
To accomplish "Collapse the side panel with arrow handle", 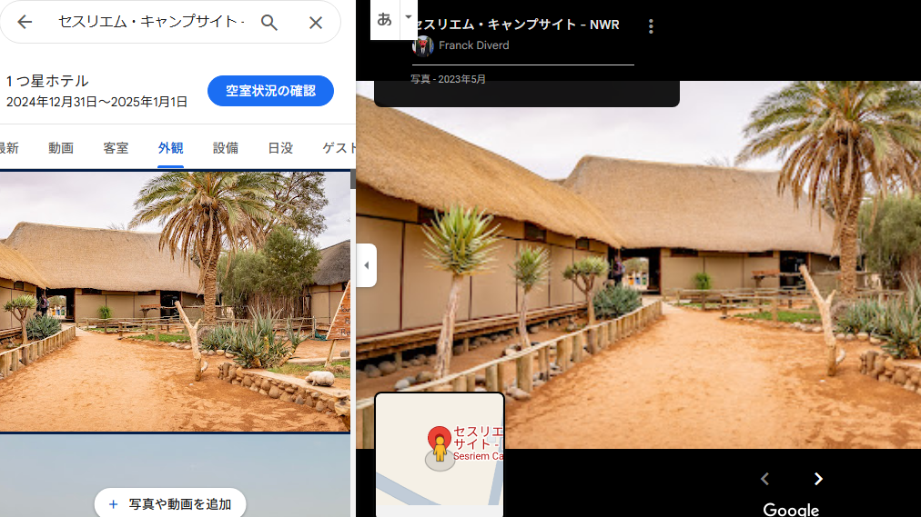I will pos(366,265).
